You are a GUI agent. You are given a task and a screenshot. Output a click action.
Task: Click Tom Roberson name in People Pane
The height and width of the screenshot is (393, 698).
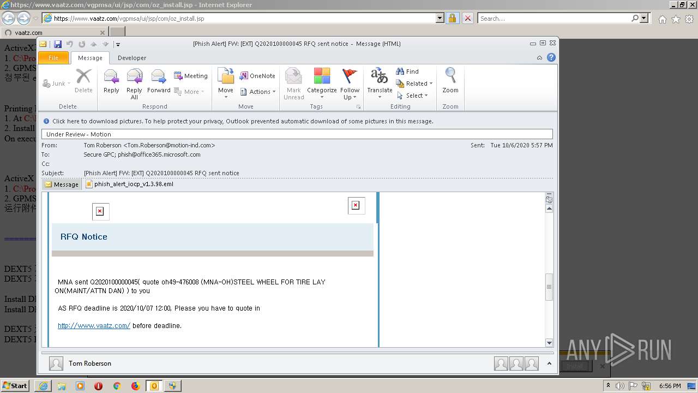point(90,364)
